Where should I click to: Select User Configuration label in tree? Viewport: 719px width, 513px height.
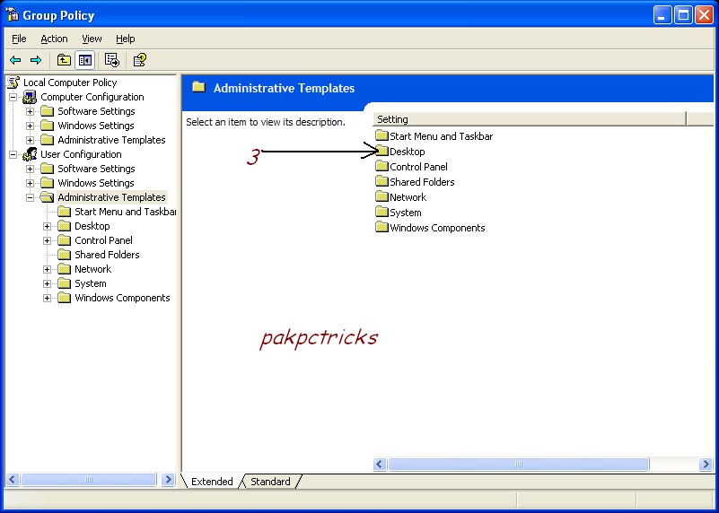(x=81, y=154)
